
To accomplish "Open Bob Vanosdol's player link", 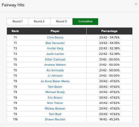I will 55,43.
